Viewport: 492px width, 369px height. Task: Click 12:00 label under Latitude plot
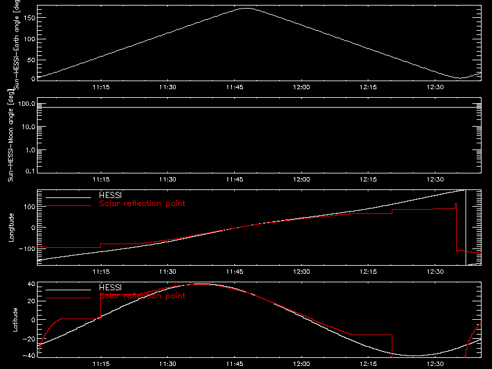tap(301, 364)
